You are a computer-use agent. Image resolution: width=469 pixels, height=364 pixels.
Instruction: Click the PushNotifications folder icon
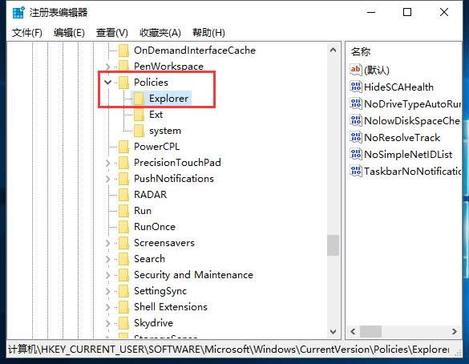point(123,179)
